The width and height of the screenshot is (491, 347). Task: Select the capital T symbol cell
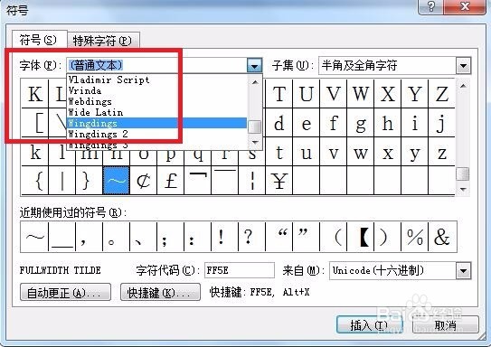[x=279, y=94]
